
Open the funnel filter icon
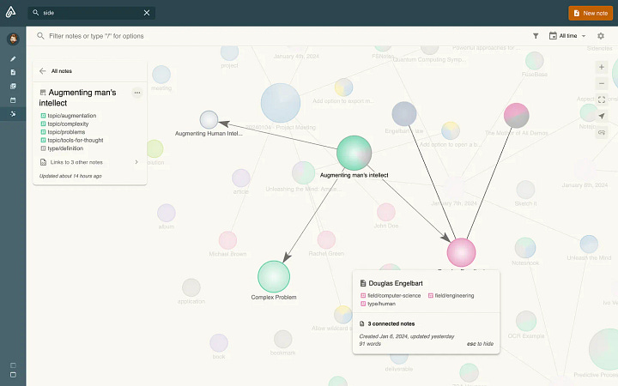(536, 36)
